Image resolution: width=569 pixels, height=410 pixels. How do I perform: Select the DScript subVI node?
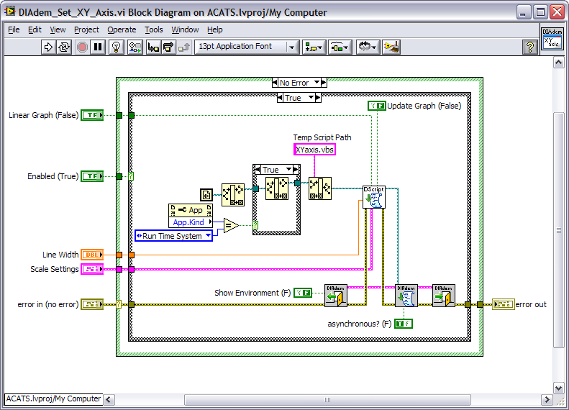click(x=374, y=197)
